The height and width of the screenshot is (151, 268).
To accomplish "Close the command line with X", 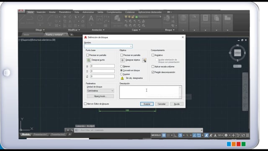I will (x=68, y=130).
